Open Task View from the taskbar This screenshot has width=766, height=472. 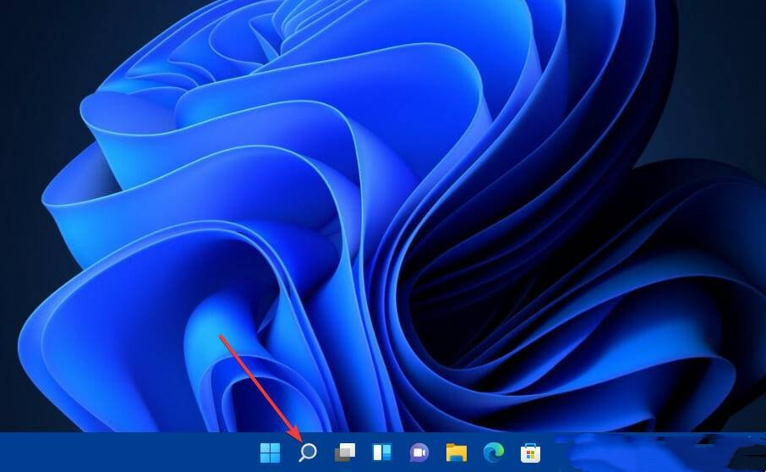(345, 453)
